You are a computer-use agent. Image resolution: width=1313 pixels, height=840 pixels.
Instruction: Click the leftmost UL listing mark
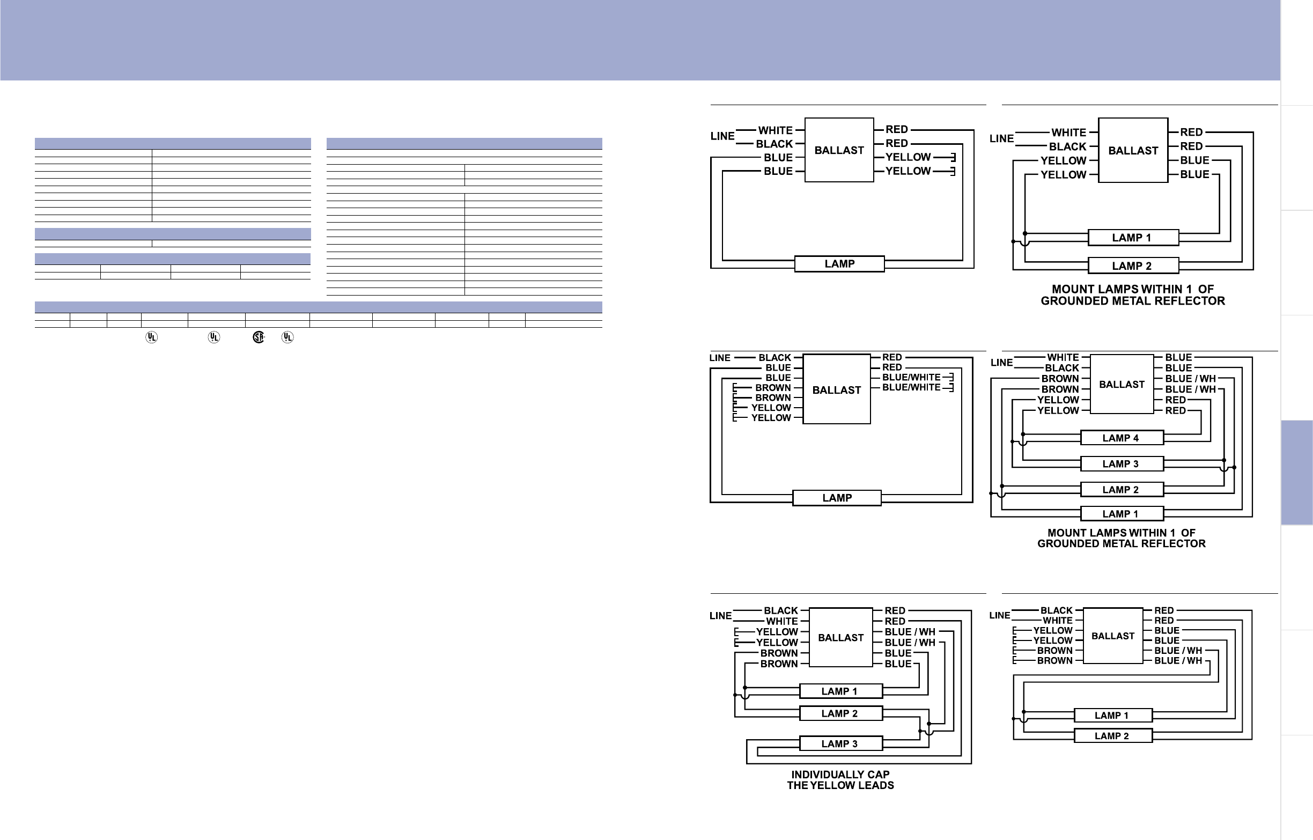[152, 337]
